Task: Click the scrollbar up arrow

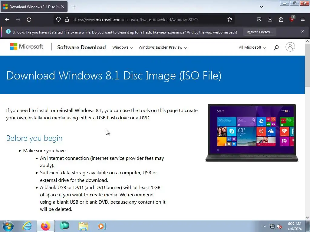Action: click(x=307, y=41)
